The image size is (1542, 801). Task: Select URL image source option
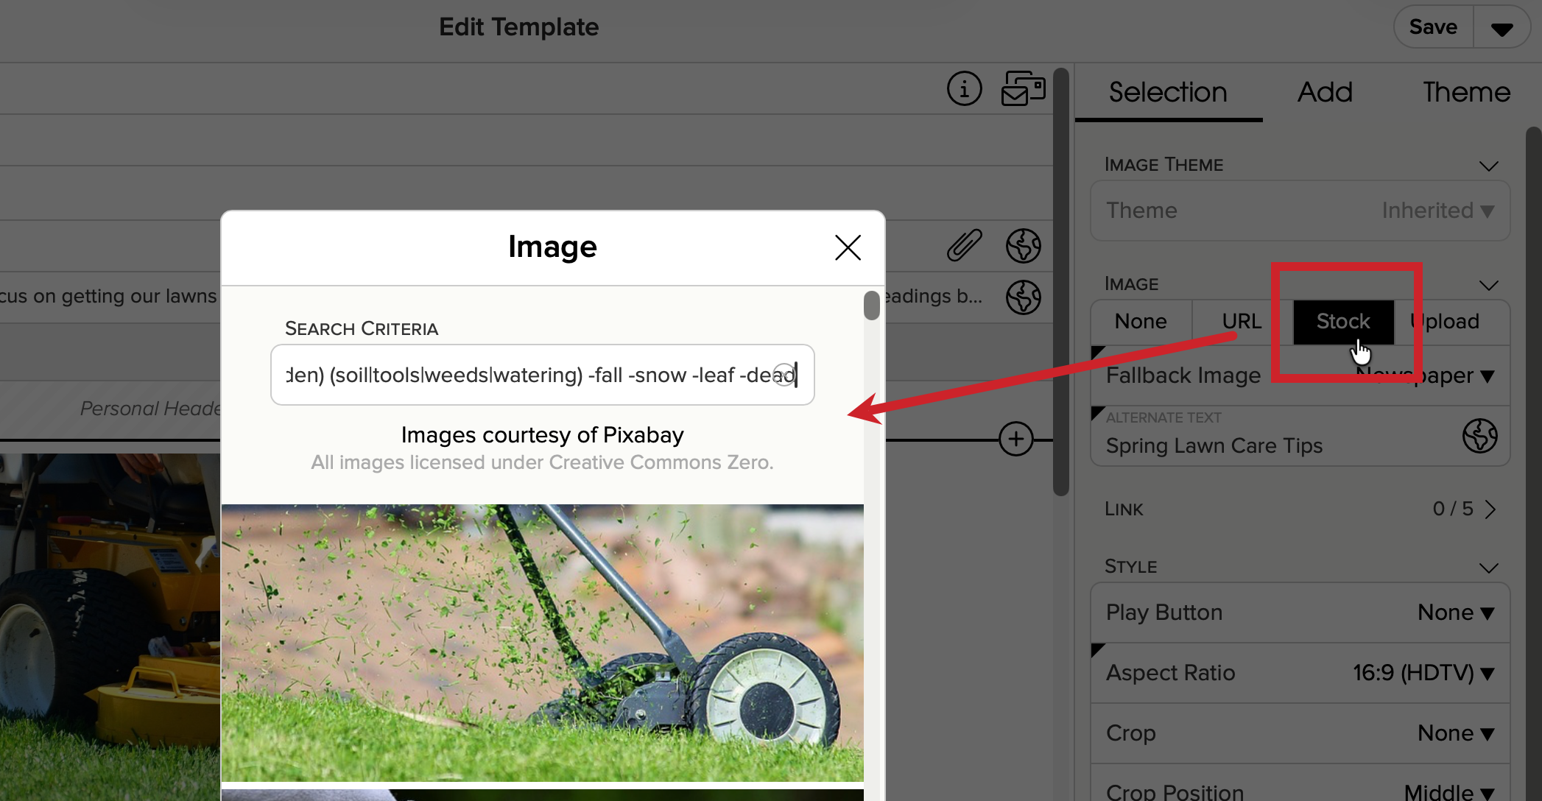(x=1241, y=322)
